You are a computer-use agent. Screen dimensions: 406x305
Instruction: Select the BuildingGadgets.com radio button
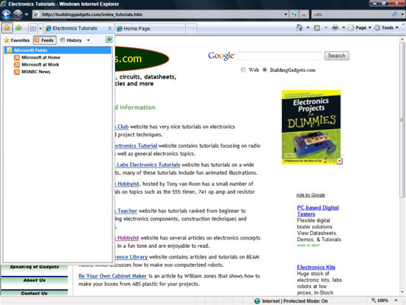(264, 70)
